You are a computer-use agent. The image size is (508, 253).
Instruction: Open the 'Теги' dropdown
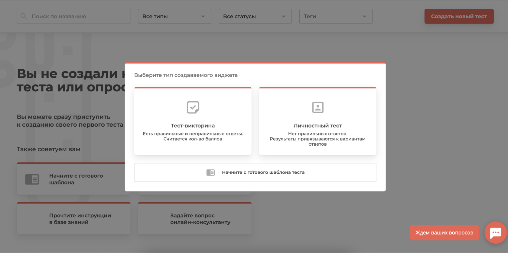[x=336, y=16]
